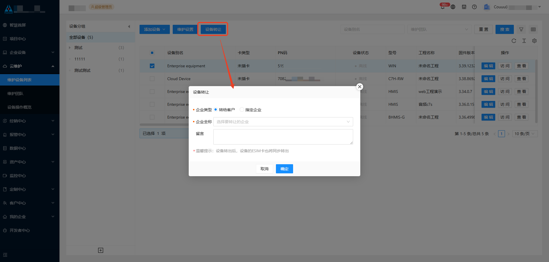This screenshot has width=549, height=262.
Task: Focus the 留言 message textarea
Action: (x=283, y=137)
